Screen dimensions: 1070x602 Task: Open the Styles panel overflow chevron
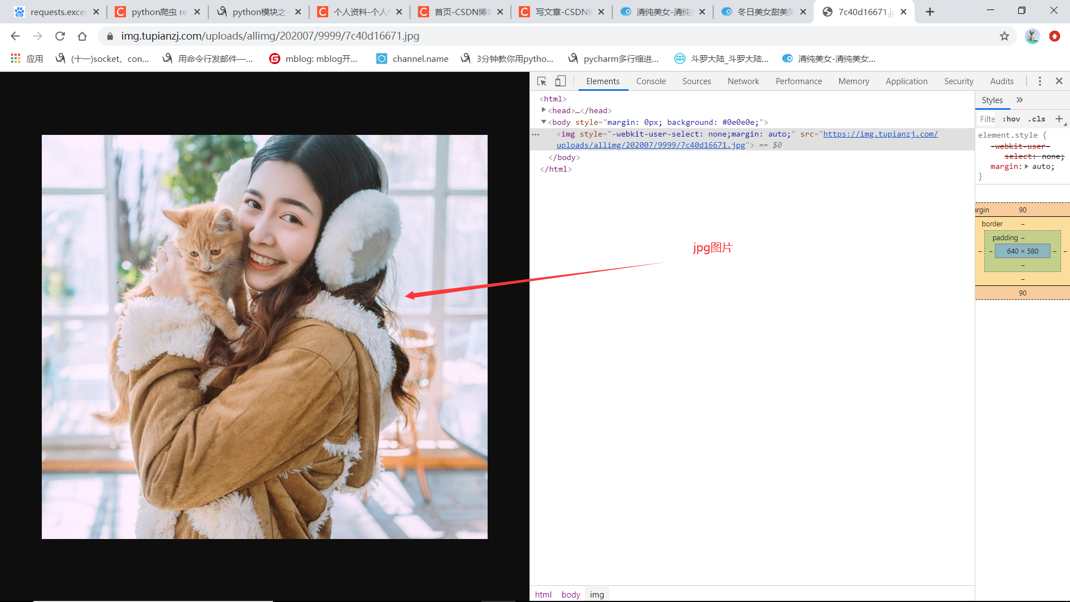click(x=1020, y=100)
